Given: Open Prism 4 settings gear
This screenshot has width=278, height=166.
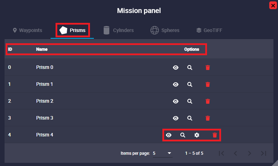Looking at the screenshot, I should [x=197, y=135].
